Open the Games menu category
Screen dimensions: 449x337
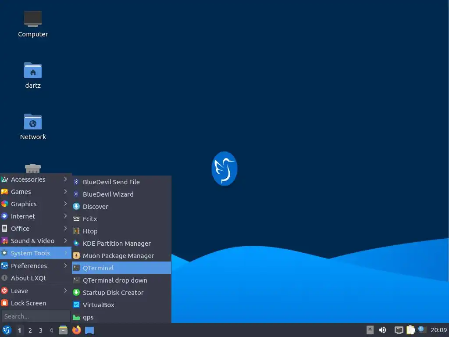click(x=36, y=192)
